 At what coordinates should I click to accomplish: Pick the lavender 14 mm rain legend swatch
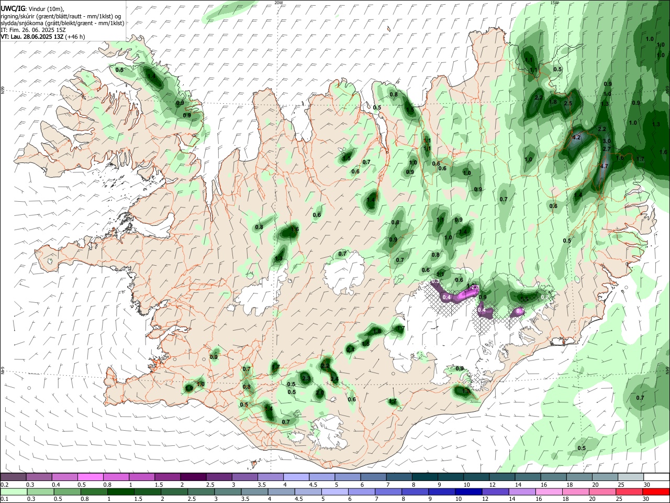pyautogui.click(x=521, y=491)
